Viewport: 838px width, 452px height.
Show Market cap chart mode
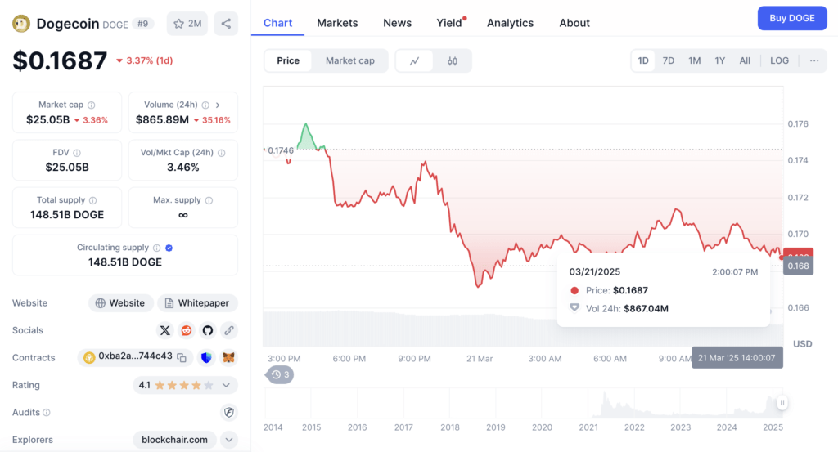pos(350,60)
